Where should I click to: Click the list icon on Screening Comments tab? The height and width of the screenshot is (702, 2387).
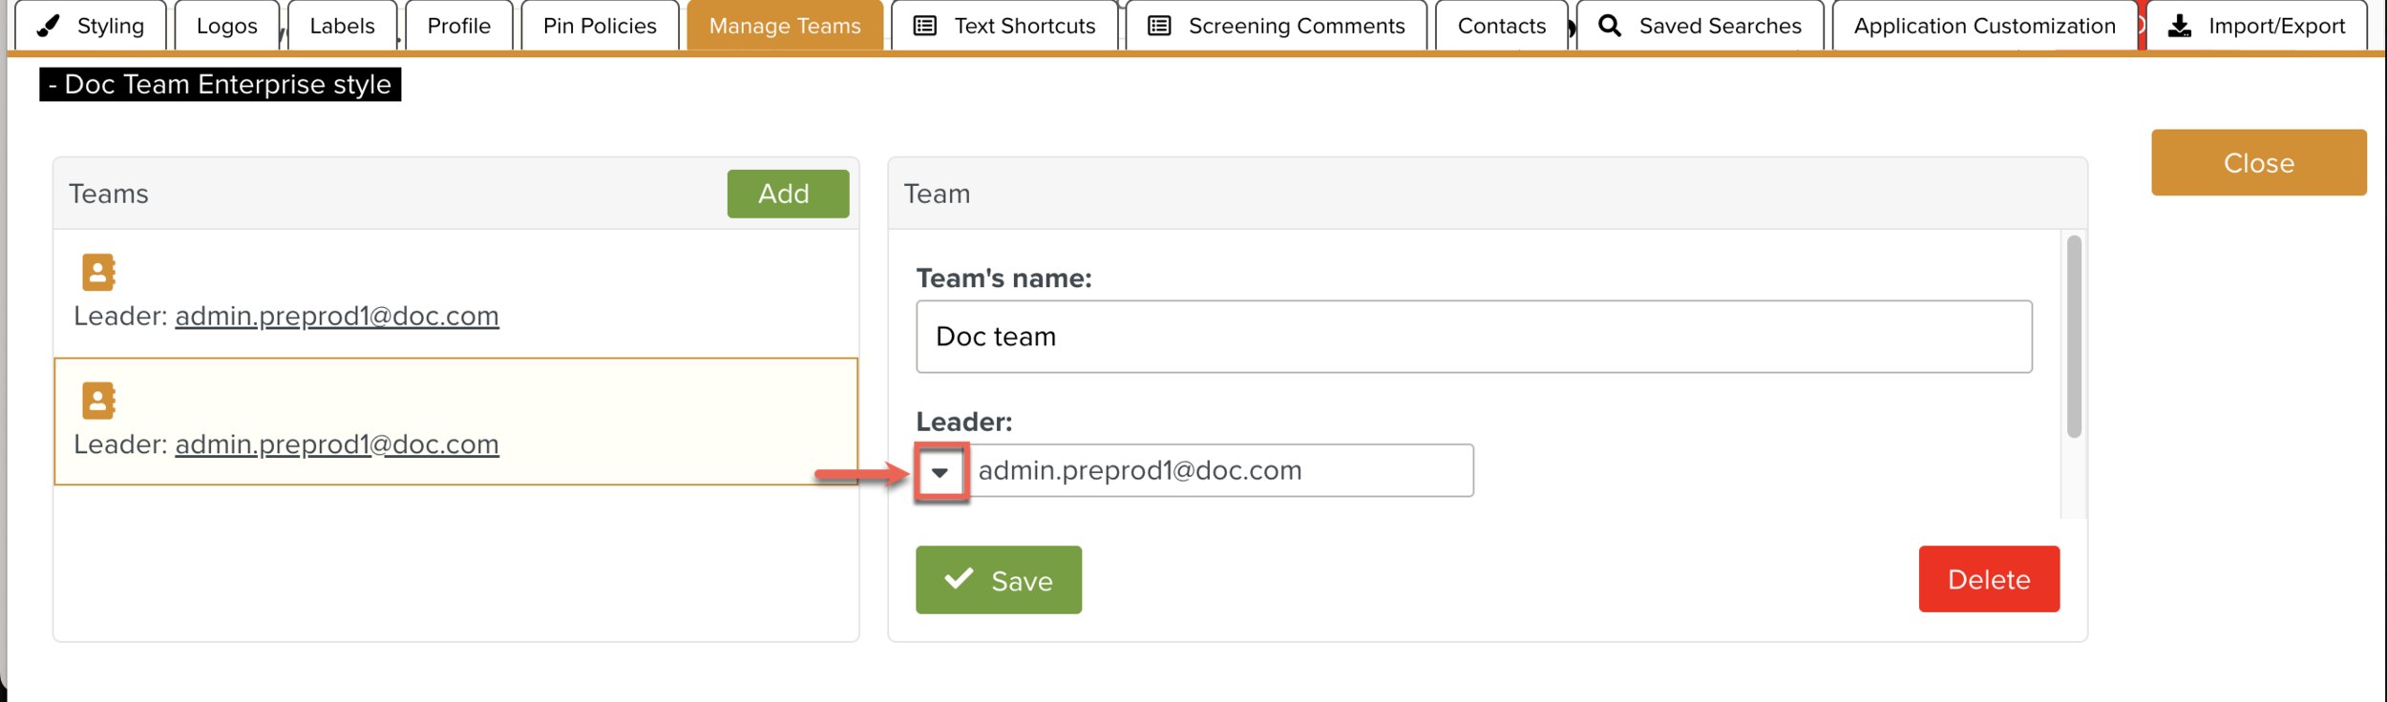1158,26
